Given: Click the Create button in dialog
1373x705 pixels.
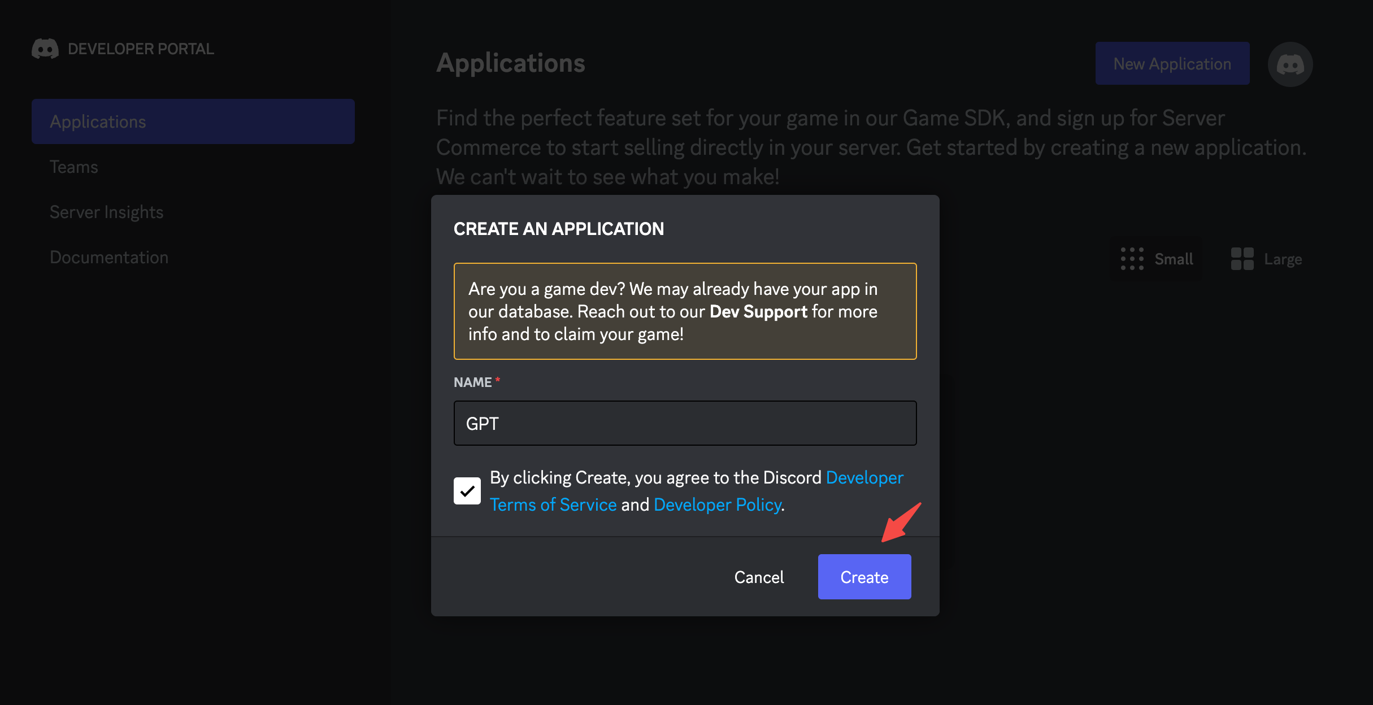Looking at the screenshot, I should pyautogui.click(x=864, y=577).
